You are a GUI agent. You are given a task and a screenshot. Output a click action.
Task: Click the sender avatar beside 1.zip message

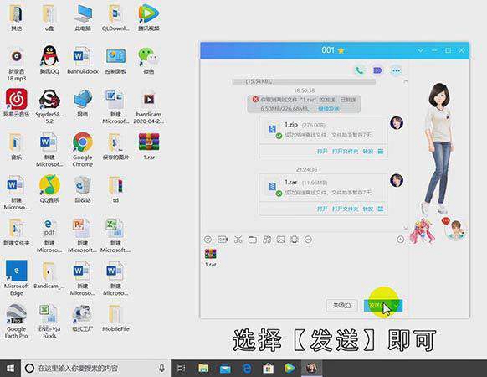pyautogui.click(x=397, y=123)
